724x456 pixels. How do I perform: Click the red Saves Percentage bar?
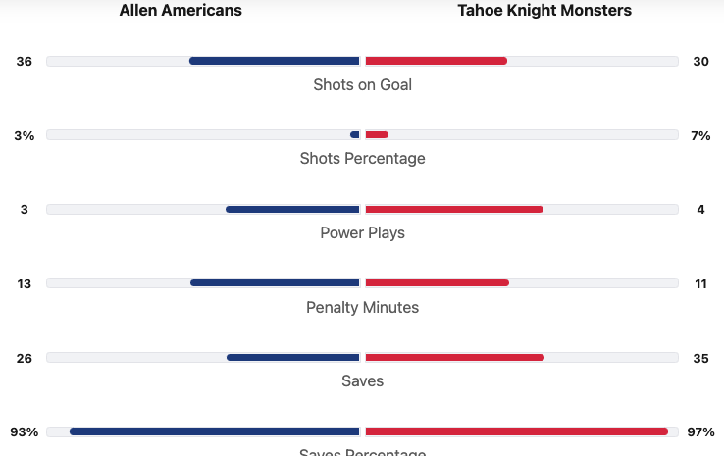coord(516,431)
